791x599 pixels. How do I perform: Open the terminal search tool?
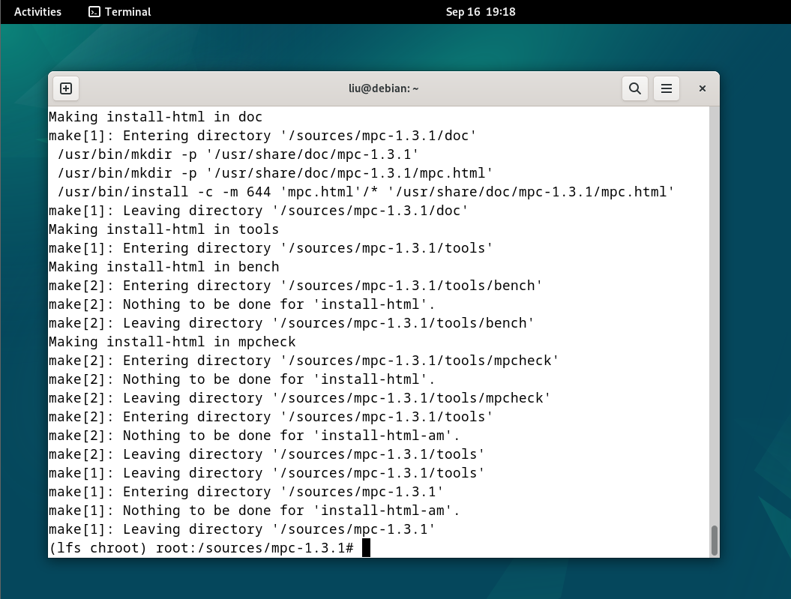click(634, 88)
